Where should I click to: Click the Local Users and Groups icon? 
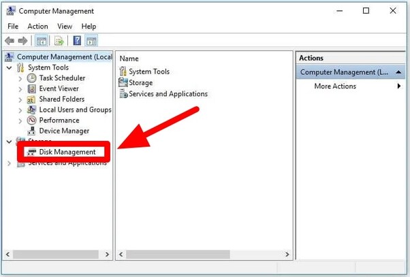tap(31, 110)
